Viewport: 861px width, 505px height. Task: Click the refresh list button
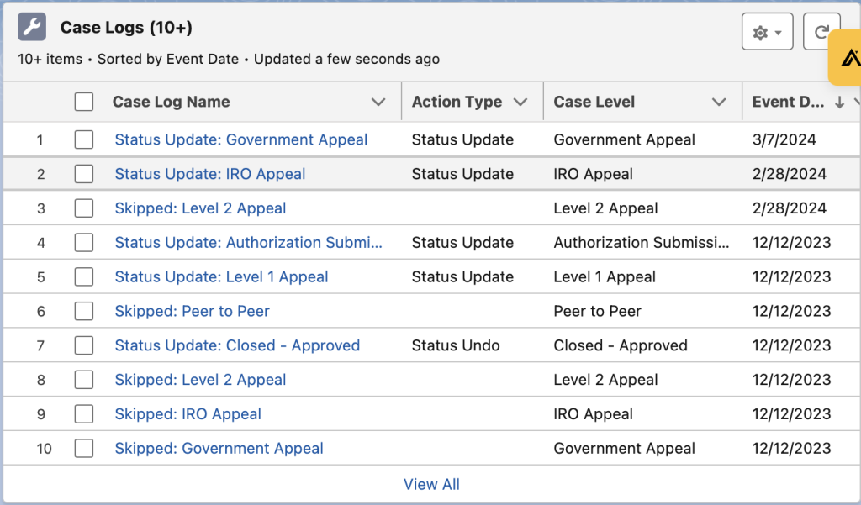[x=821, y=33]
